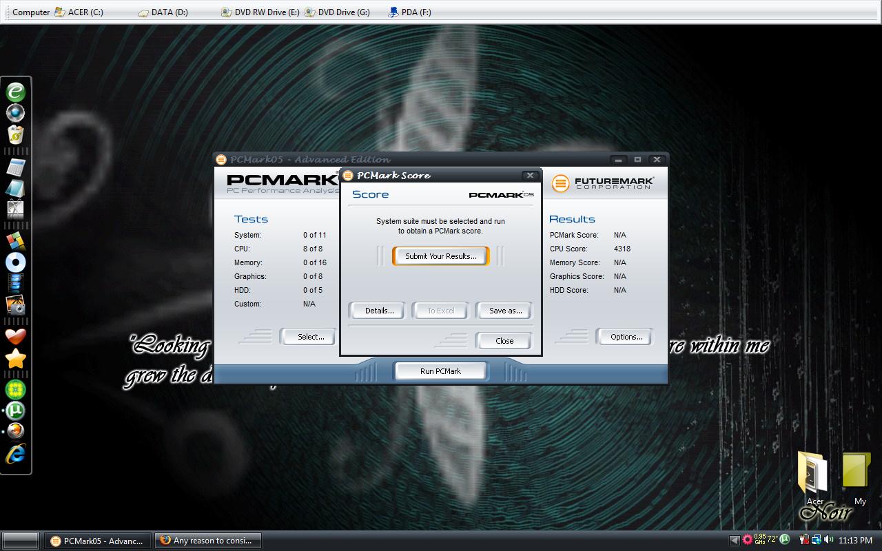Minimize the PCMark05 main window

(619, 160)
